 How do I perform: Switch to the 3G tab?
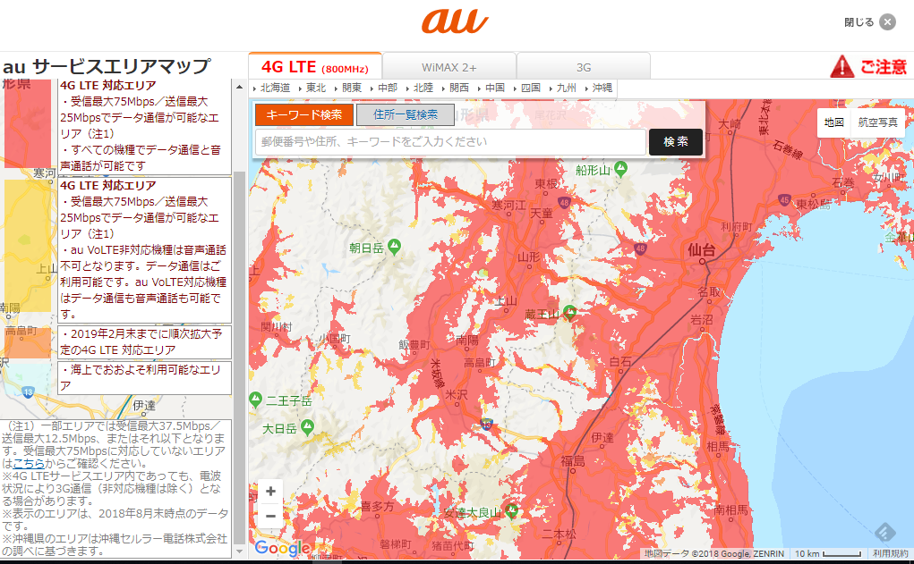pyautogui.click(x=584, y=67)
